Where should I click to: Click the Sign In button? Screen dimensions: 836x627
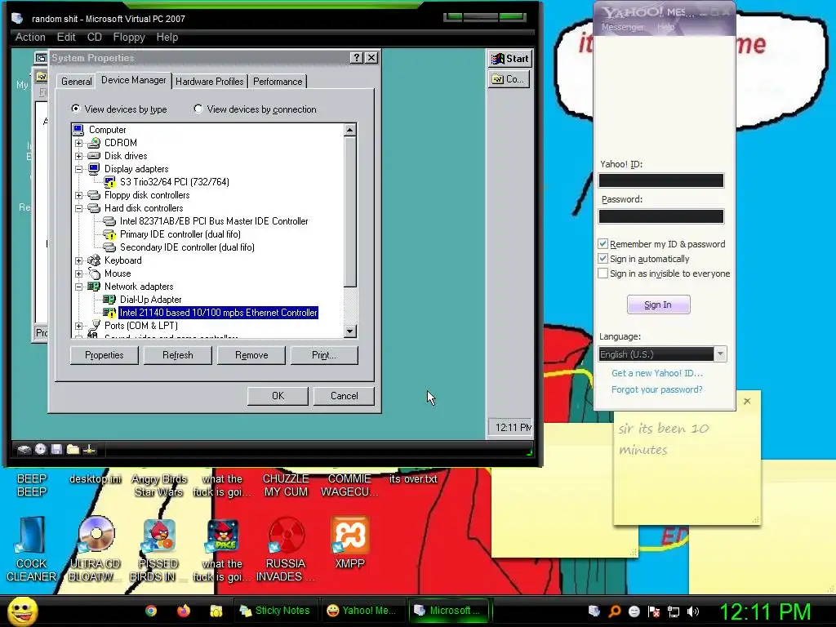point(659,305)
